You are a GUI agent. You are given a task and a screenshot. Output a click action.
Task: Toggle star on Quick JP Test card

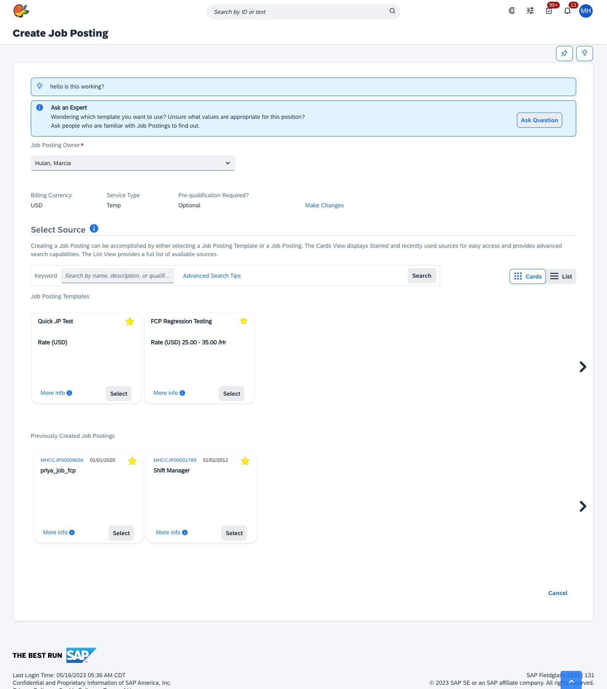click(130, 322)
